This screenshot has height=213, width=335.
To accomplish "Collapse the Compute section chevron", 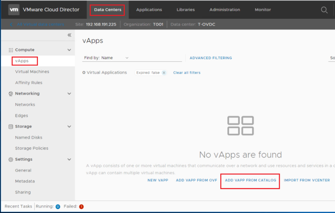I will point(69,50).
